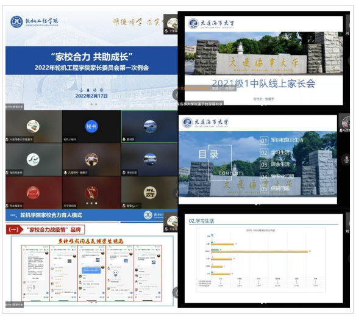356x316 pixels.
Task: Click muted mic icon in the calligraphy avatar tile
Action: pos(124,206)
